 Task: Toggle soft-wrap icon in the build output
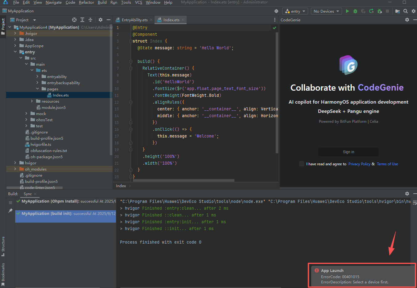(x=415, y=203)
